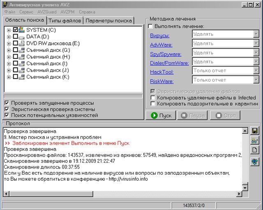Click the SYSTEM (C:) drive icon
263x210 pixels.
22,30
